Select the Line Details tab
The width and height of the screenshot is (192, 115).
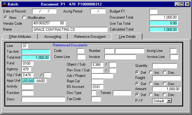point(127,36)
